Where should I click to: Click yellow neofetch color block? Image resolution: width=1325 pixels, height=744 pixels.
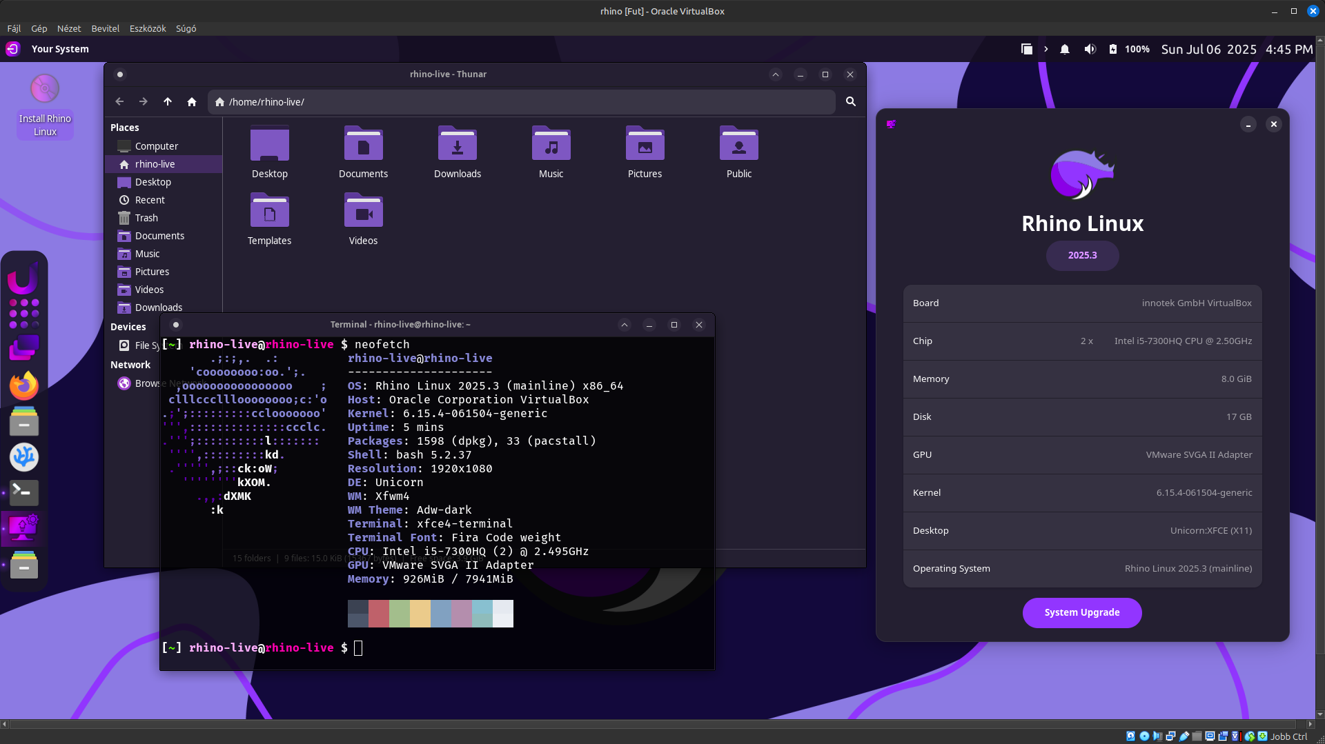tap(420, 613)
